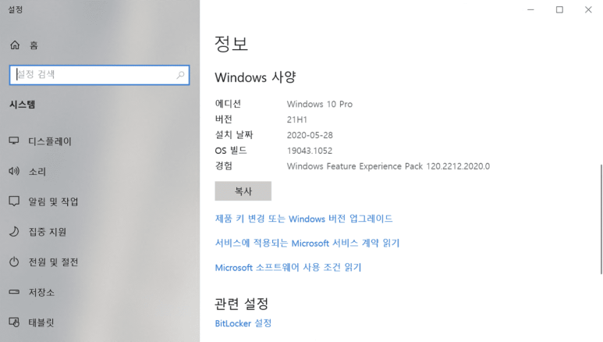603x342 pixels.
Task: Click the 시스템 category heading in sidebar
Action: [23, 105]
